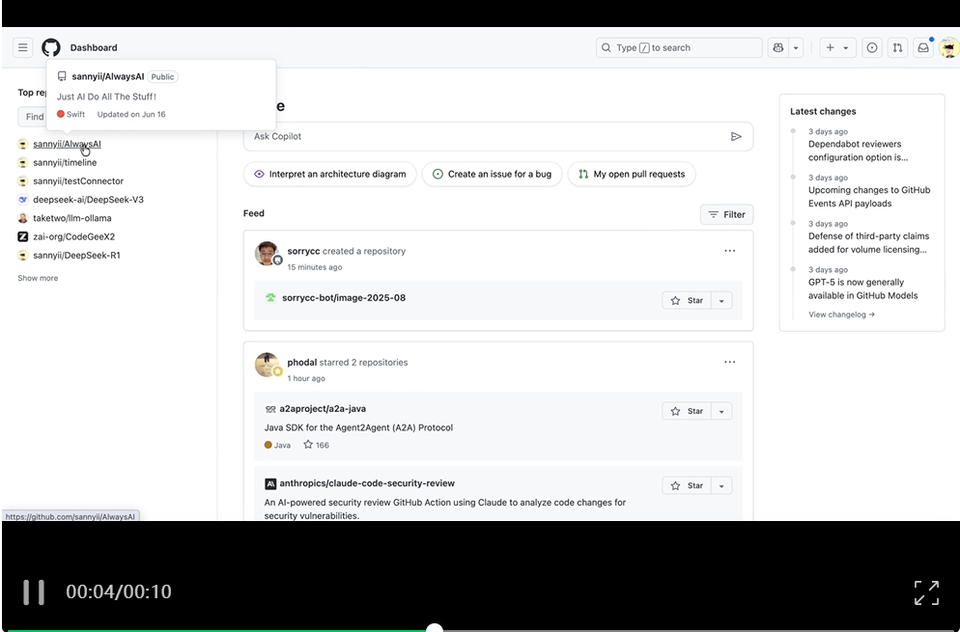Click the Dashboard title in header
This screenshot has width=960, height=632.
tap(94, 47)
